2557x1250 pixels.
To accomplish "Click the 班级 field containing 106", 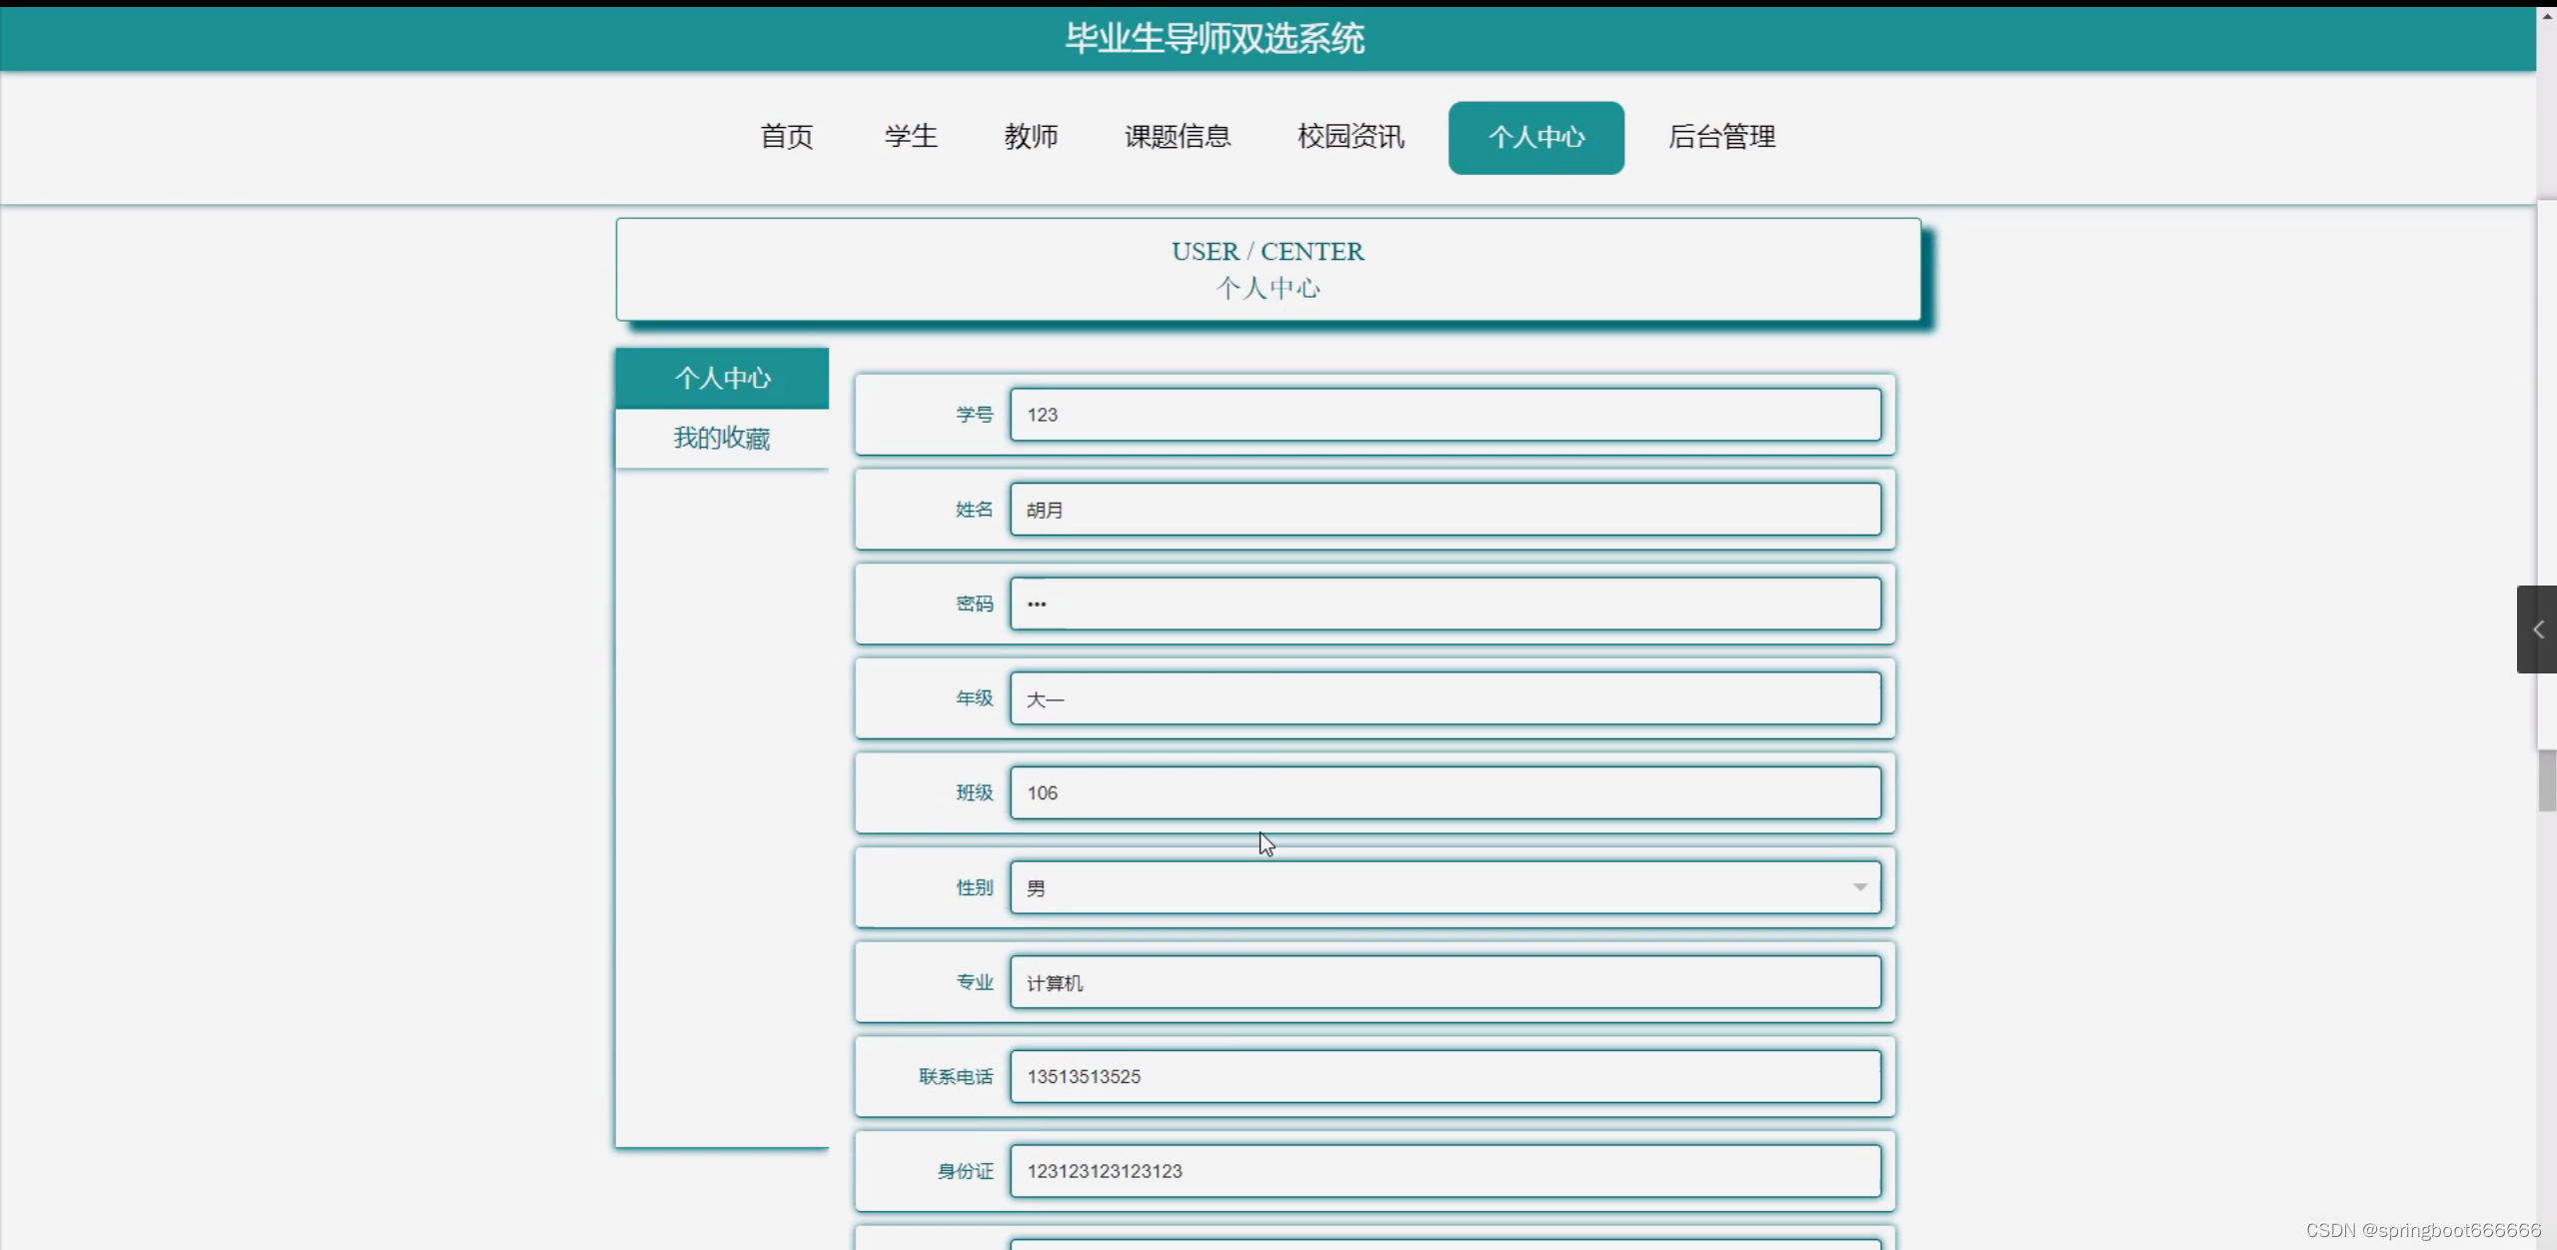I will 1444,792.
